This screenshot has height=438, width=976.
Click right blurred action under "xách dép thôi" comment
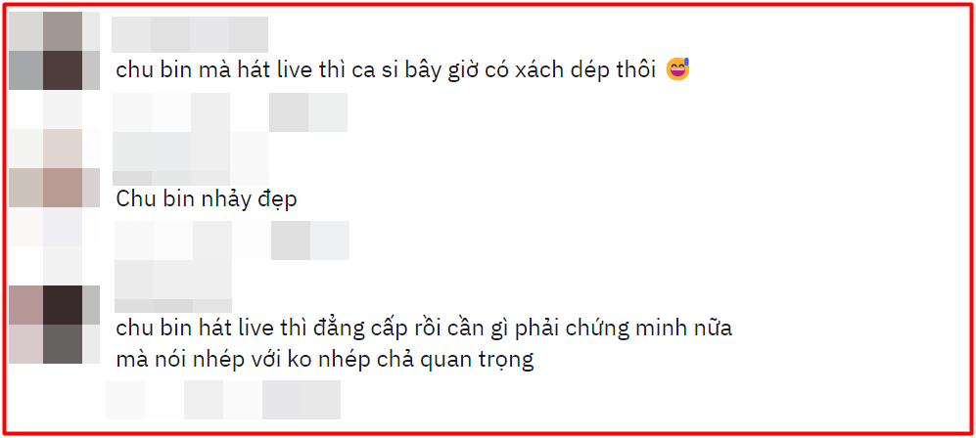coord(308,112)
